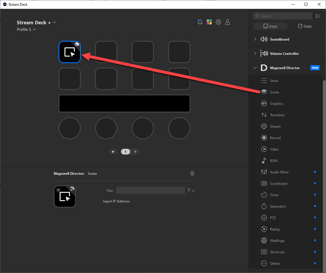This screenshot has width=326, height=273.
Task: Open the Stream Deck + device dropdown
Action: click(36, 23)
